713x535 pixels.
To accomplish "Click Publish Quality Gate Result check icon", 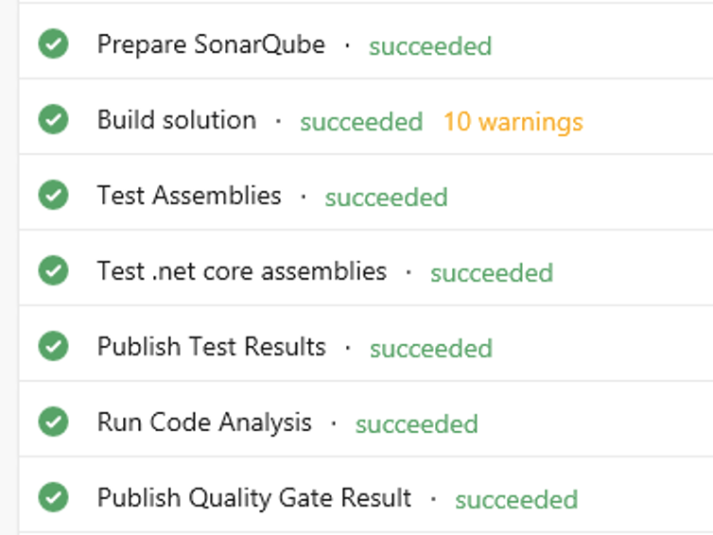I will pos(54,497).
